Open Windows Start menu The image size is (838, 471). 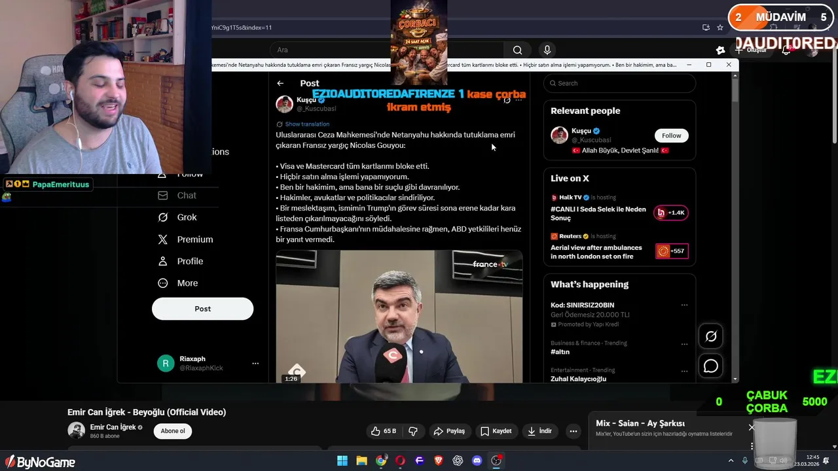pos(342,461)
